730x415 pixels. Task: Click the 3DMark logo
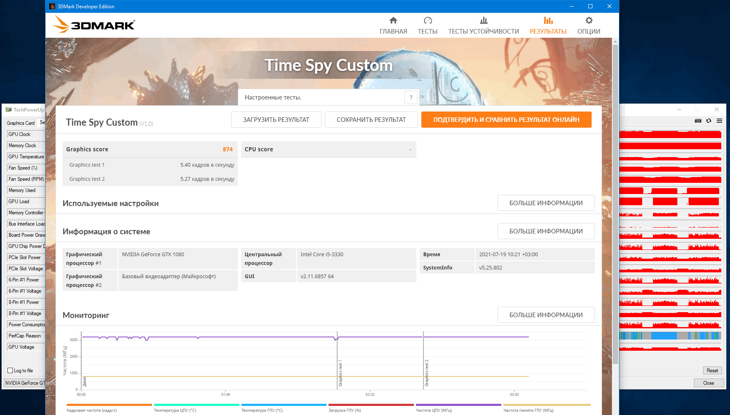tap(94, 24)
